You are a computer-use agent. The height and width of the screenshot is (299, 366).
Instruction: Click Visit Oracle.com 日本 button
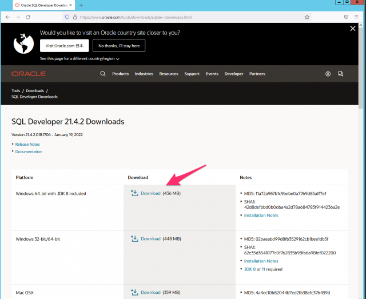point(65,46)
